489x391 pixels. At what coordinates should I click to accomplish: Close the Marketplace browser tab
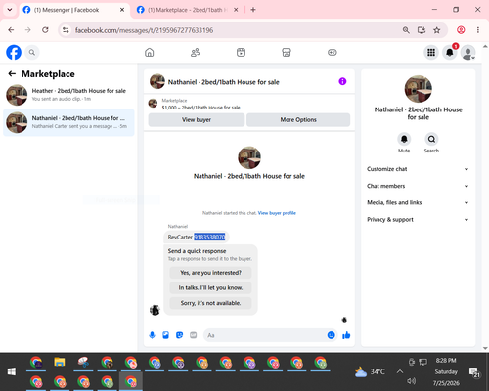pos(236,10)
